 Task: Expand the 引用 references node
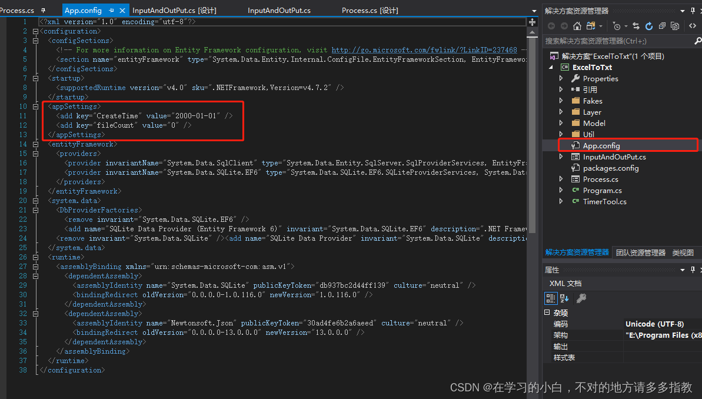[561, 89]
